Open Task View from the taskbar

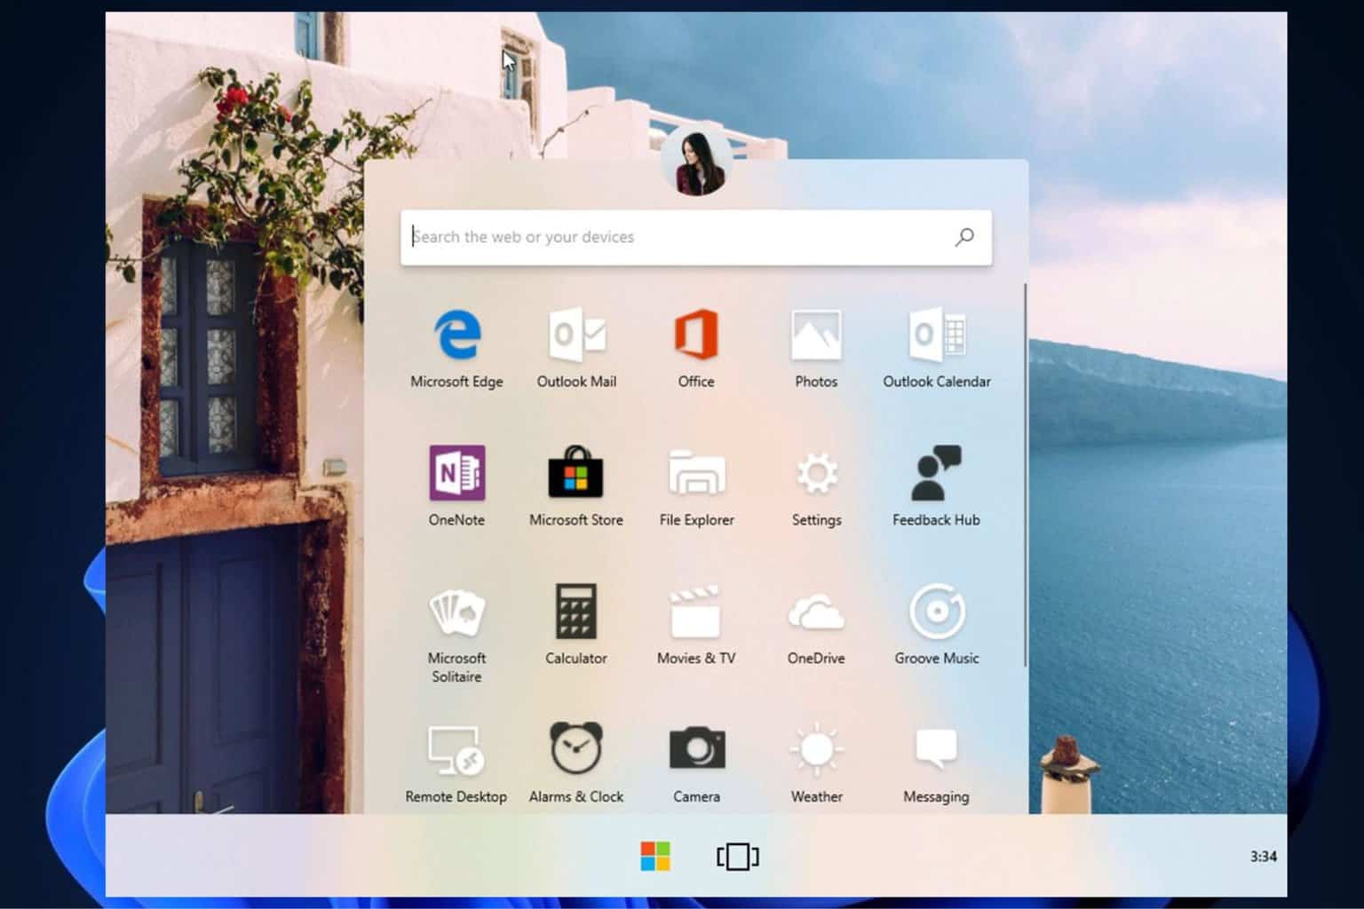click(x=737, y=857)
